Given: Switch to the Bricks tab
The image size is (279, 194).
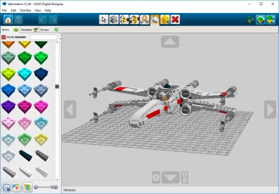Looking at the screenshot, I should (10, 30).
